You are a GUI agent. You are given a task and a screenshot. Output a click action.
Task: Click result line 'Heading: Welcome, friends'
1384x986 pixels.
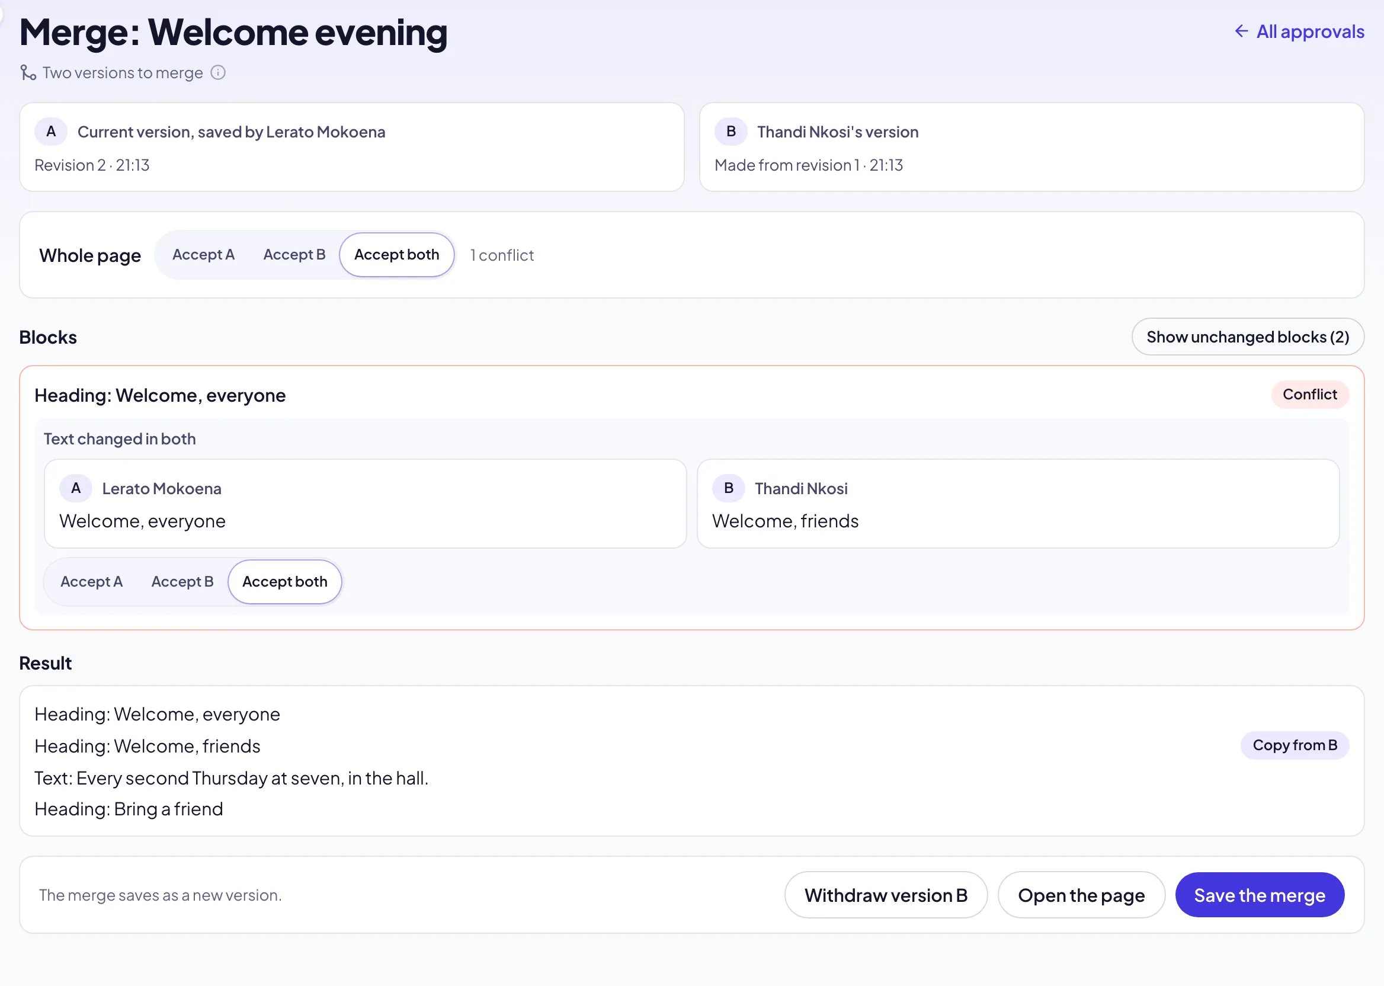tap(148, 746)
